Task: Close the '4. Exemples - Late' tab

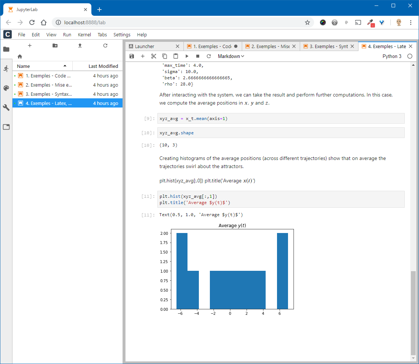Action: [x=411, y=46]
